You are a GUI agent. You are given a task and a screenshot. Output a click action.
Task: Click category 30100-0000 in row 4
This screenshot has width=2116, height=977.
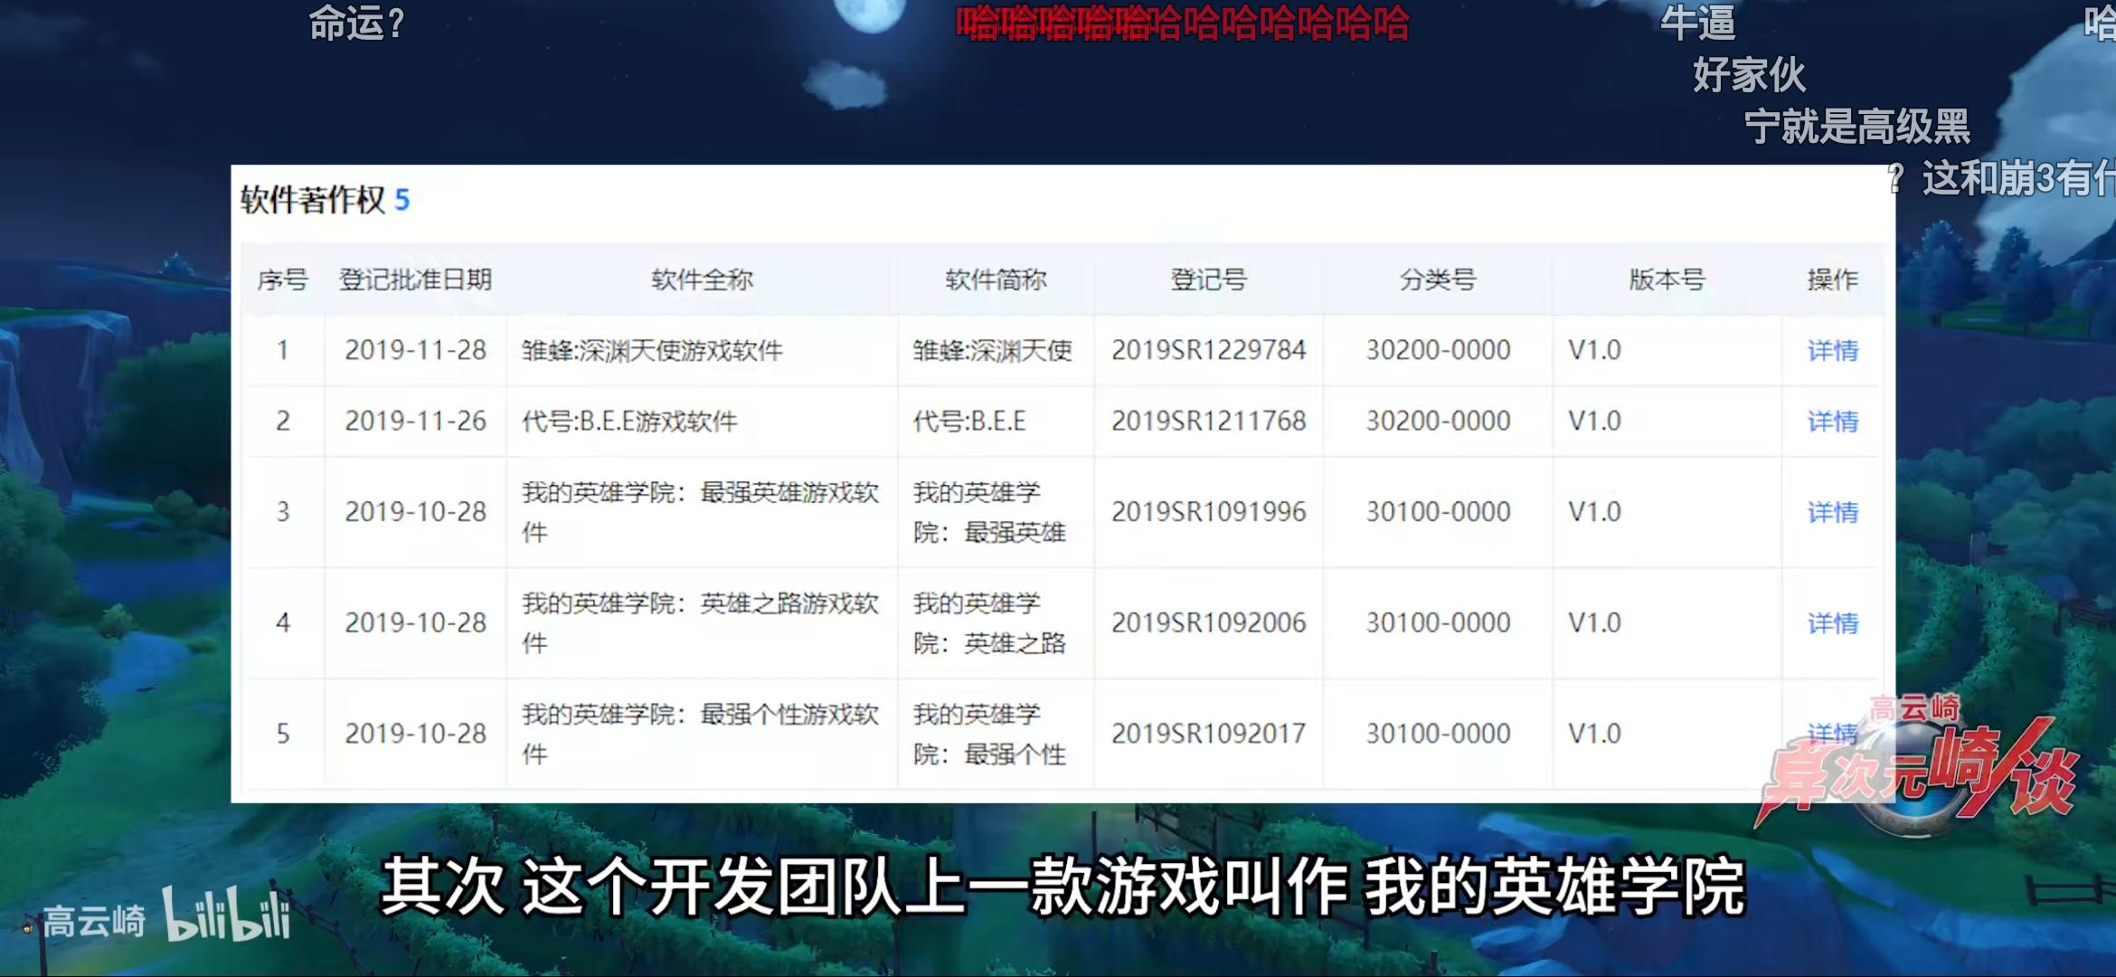[1438, 623]
